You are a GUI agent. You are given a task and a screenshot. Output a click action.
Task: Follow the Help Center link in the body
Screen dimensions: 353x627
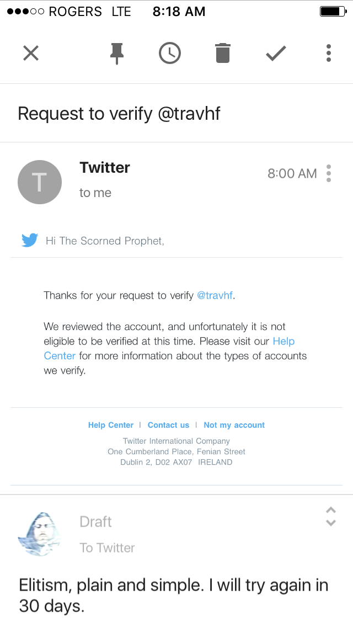[284, 341]
